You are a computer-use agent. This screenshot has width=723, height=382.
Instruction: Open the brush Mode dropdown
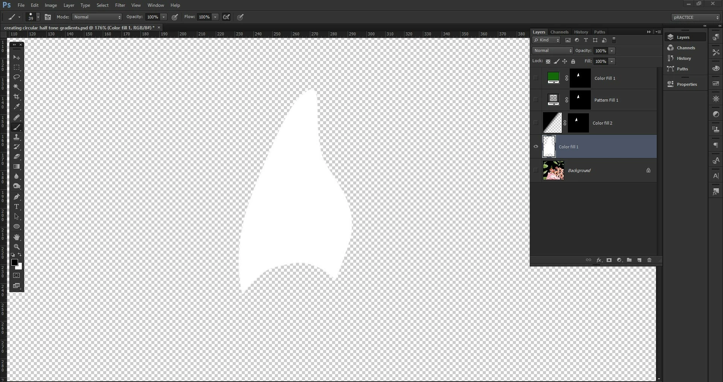(97, 17)
